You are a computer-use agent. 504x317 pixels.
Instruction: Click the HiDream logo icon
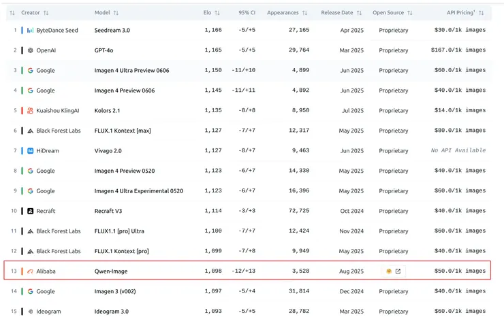[x=31, y=151]
